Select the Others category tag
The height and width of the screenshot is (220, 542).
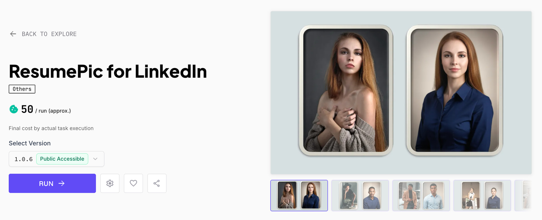tap(22, 89)
